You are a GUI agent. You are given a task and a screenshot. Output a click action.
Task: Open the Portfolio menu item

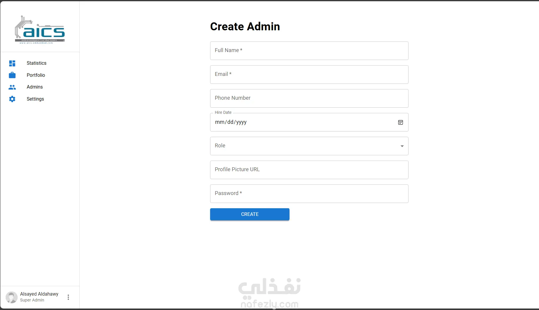(x=36, y=75)
